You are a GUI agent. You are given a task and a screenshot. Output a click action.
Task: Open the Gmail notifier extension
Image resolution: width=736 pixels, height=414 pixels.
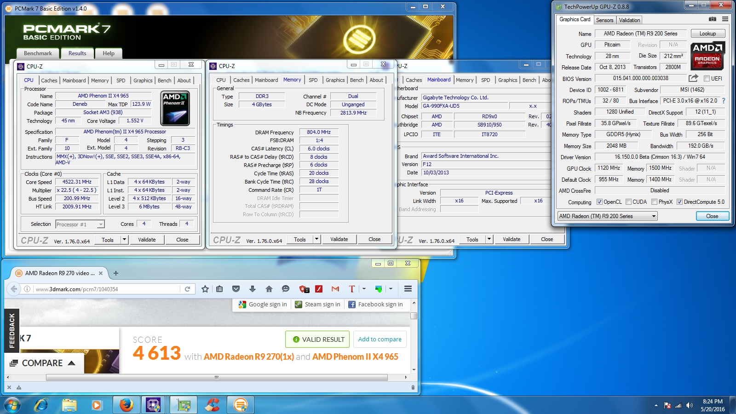335,289
